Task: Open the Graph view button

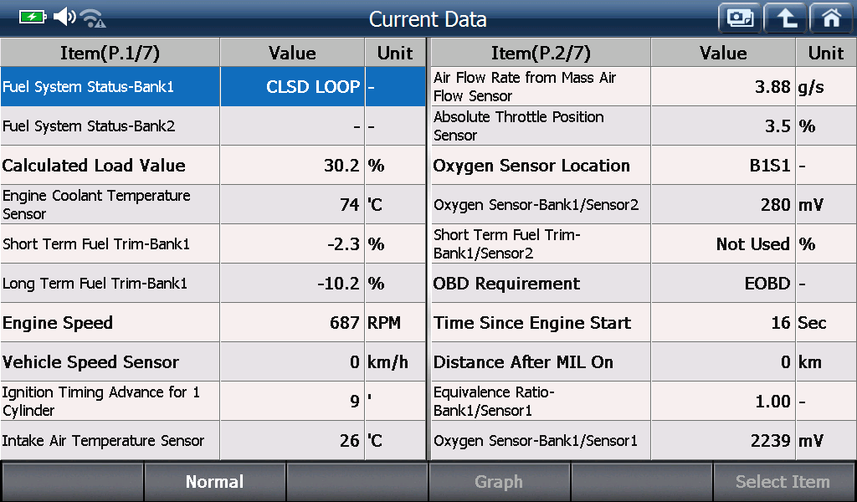Action: [x=499, y=482]
